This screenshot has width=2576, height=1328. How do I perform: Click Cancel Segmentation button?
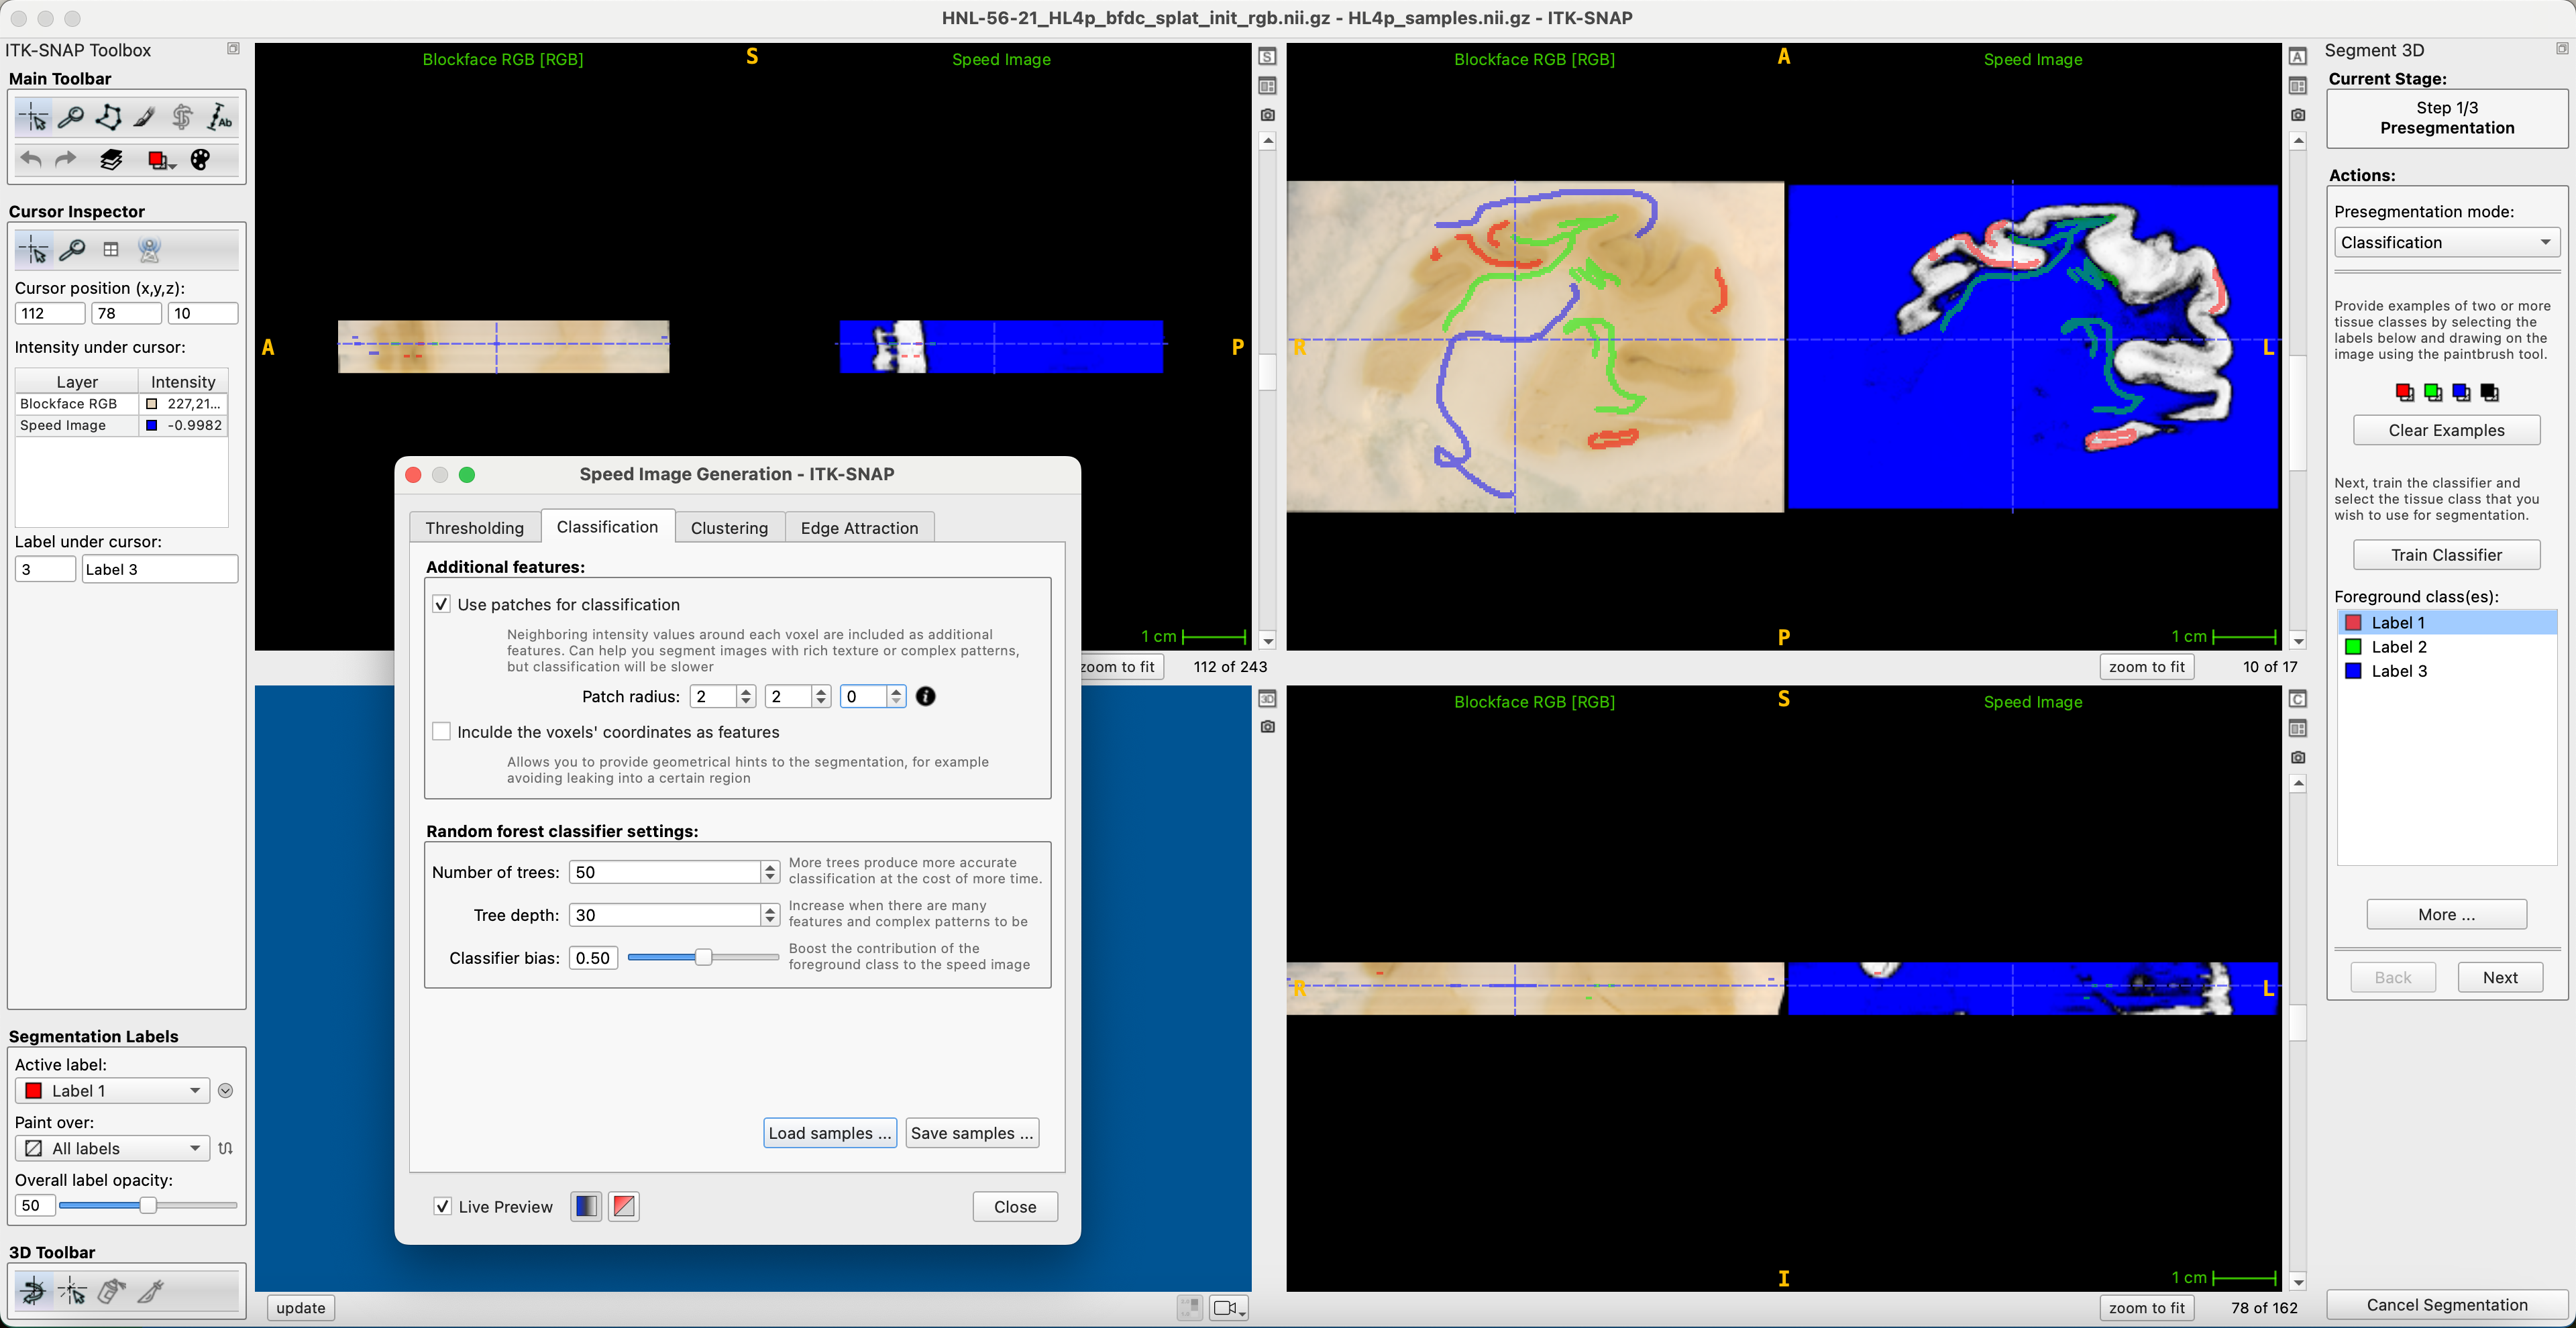click(2447, 1305)
